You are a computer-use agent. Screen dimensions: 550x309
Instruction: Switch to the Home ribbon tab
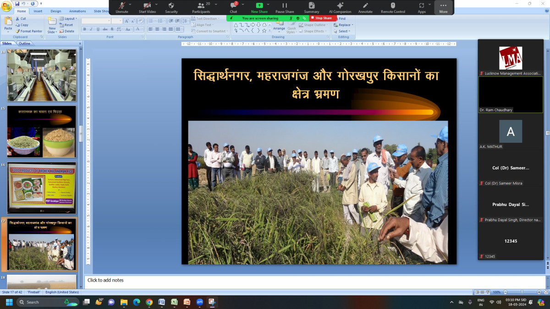click(22, 11)
